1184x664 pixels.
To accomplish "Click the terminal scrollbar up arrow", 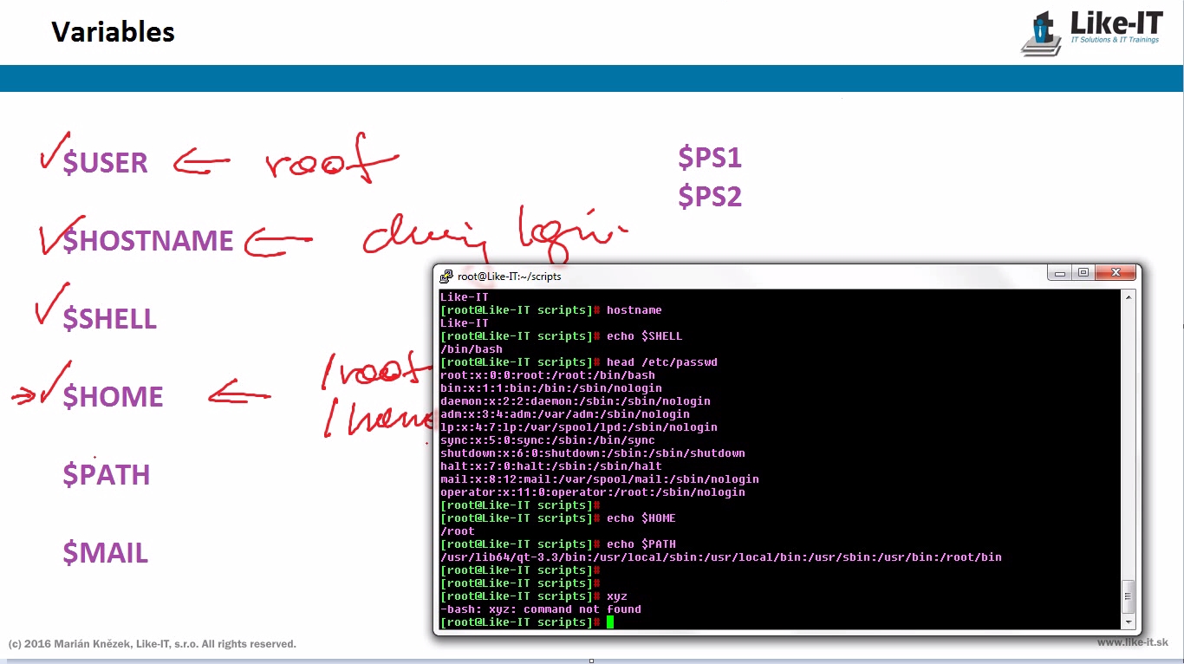I will click(1128, 297).
